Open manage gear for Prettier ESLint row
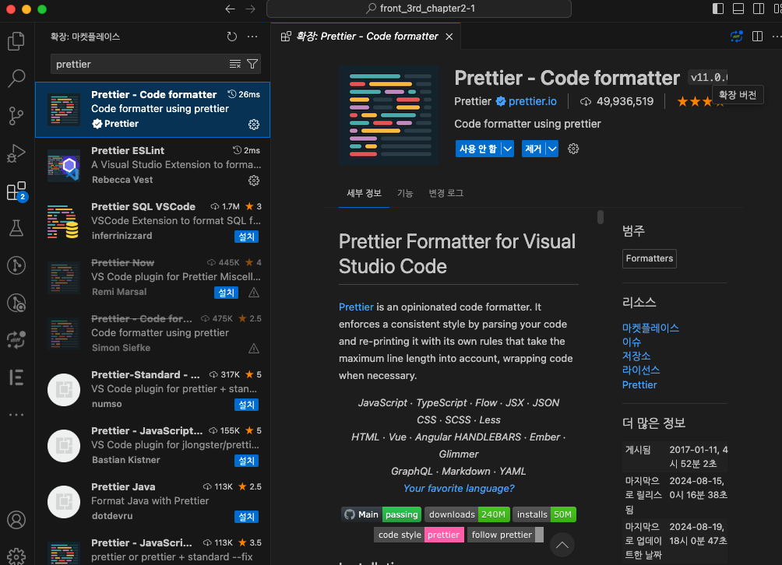Screen dimensions: 782x565 click(254, 181)
